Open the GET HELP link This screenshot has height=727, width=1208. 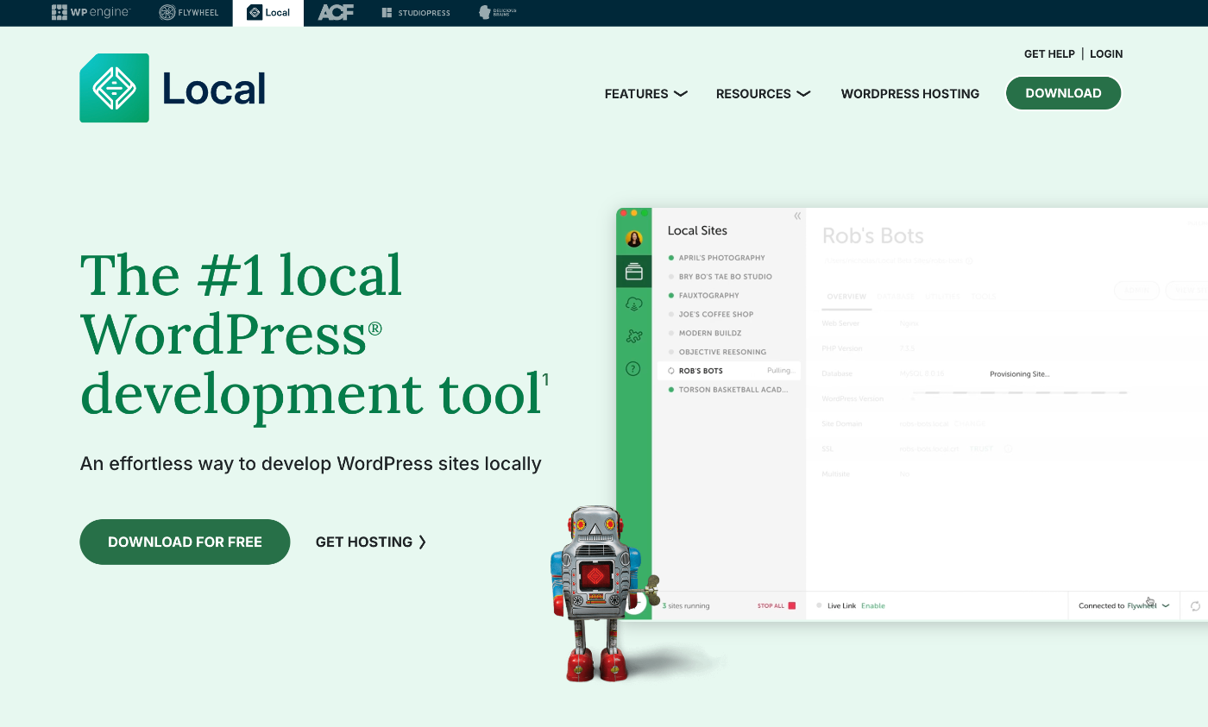(x=1049, y=53)
